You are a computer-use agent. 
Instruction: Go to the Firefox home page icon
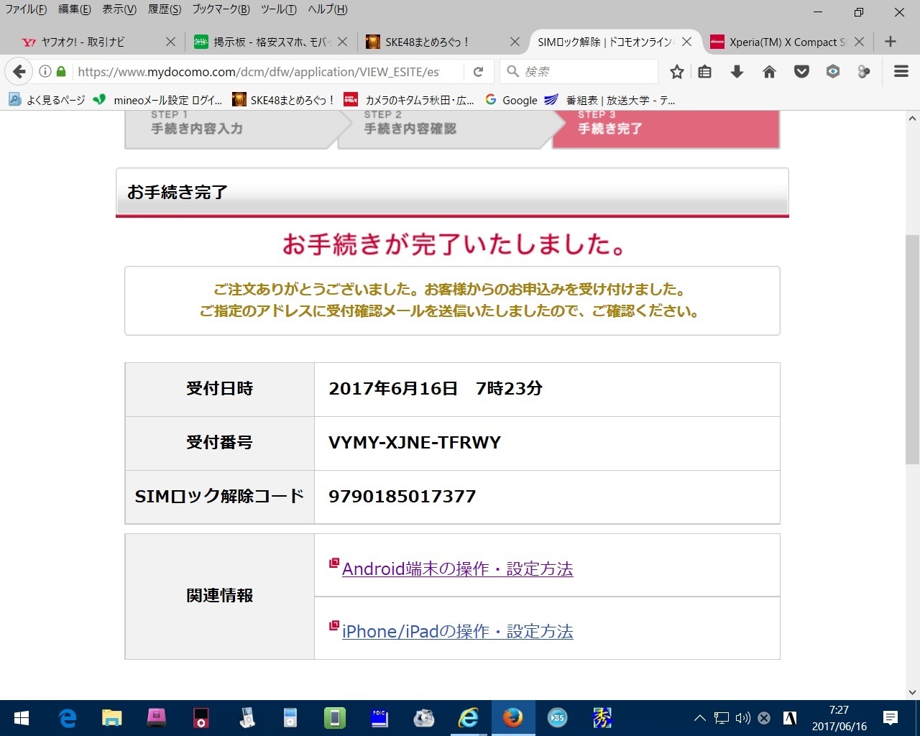769,72
